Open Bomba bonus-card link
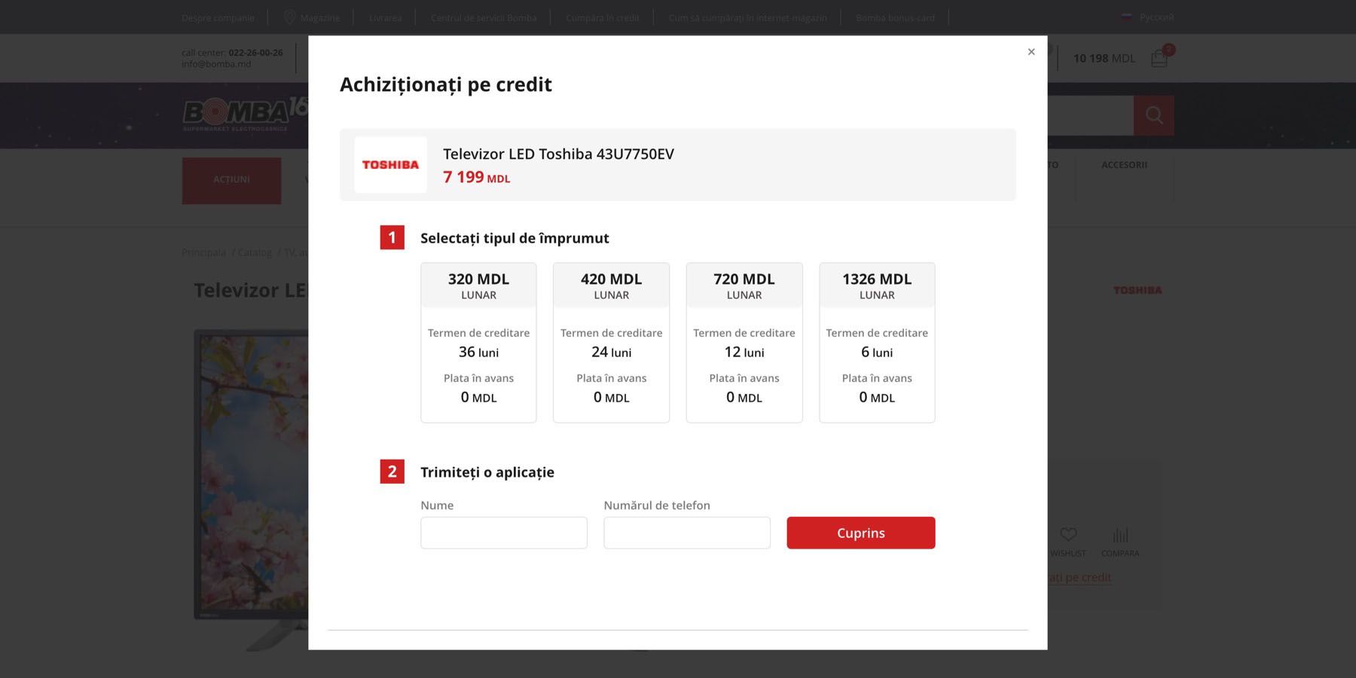The width and height of the screenshot is (1356, 678). pyautogui.click(x=895, y=17)
